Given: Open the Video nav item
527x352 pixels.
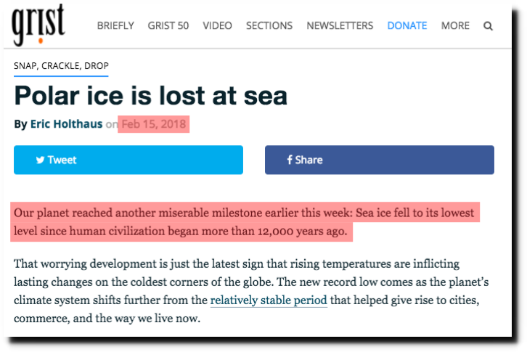Looking at the screenshot, I should pos(218,25).
